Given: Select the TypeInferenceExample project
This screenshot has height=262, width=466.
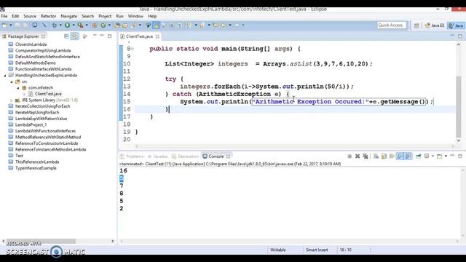Looking at the screenshot, I should pos(36,168).
